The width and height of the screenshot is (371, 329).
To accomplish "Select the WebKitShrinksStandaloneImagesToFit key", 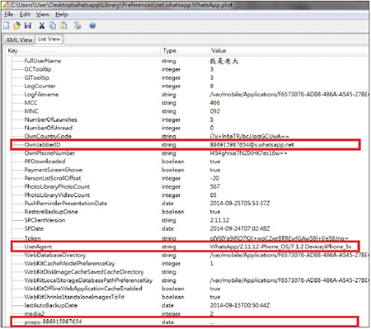I will click(x=74, y=297).
